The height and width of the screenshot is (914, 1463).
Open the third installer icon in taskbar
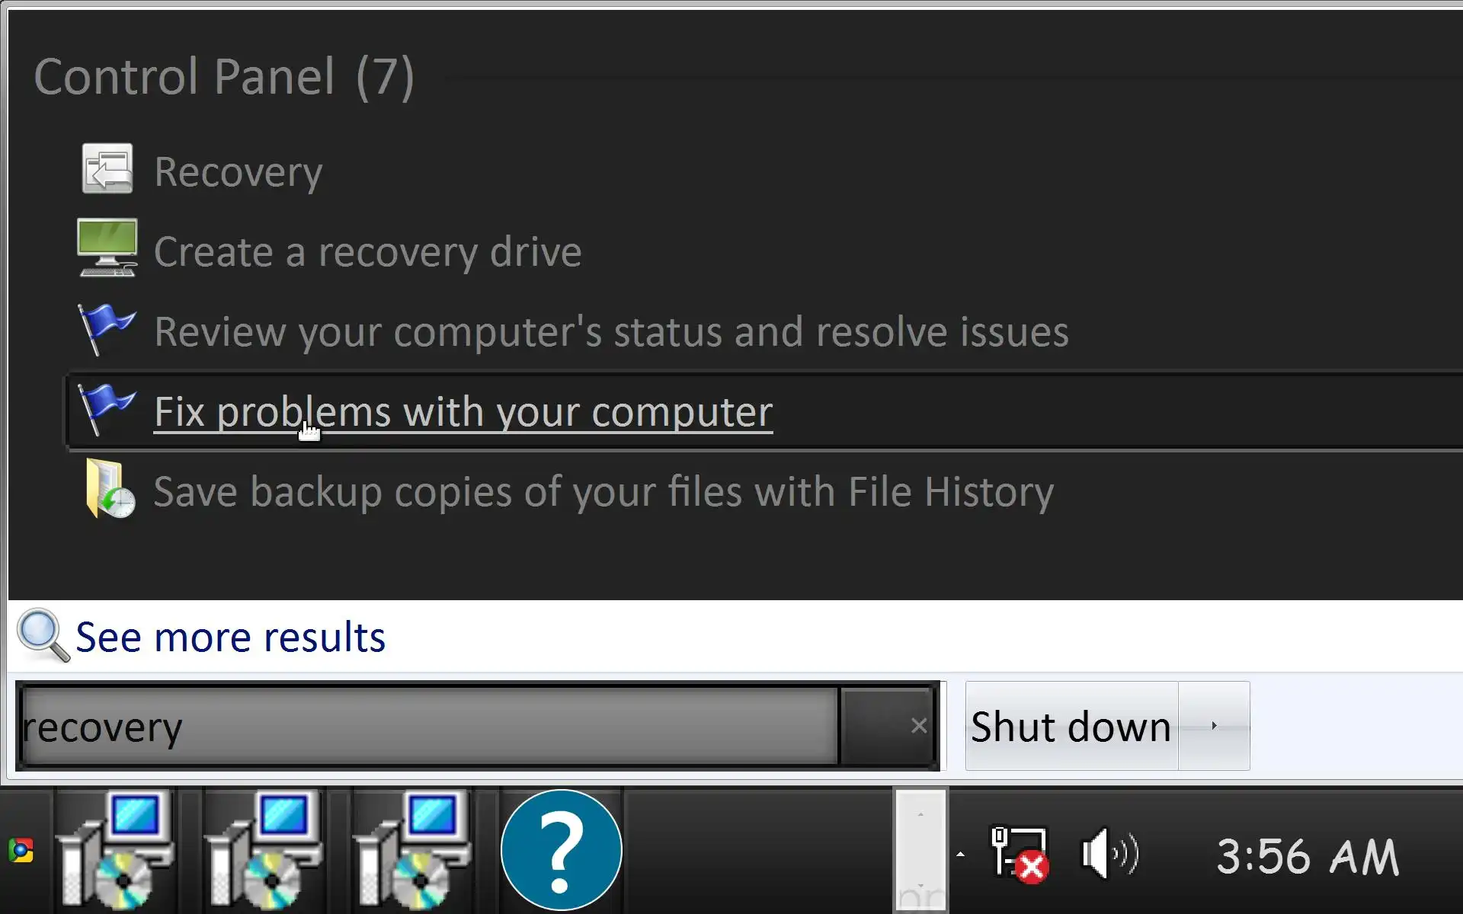point(413,850)
